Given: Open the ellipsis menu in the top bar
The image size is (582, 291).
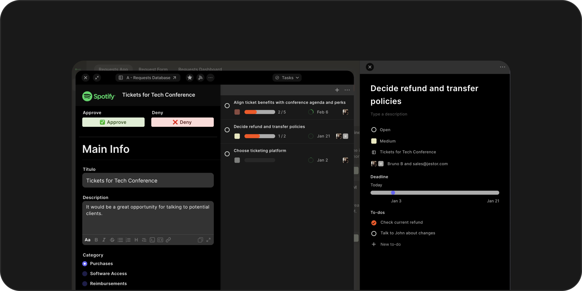Looking at the screenshot, I should pos(210,78).
